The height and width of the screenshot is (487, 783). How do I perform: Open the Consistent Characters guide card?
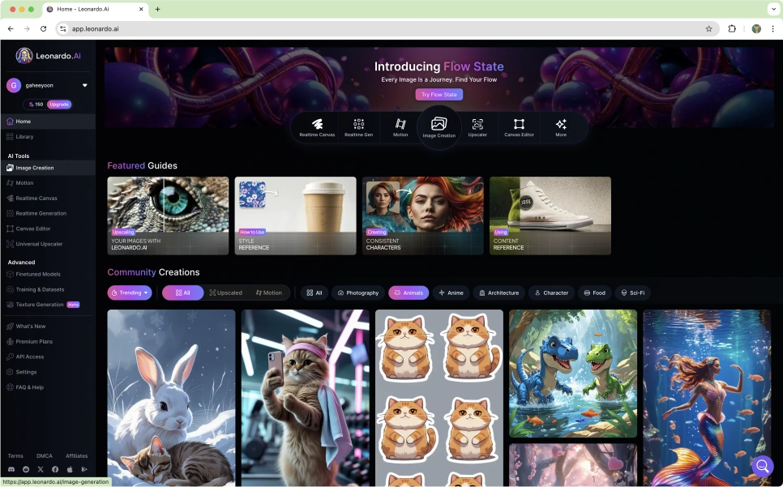(x=423, y=216)
